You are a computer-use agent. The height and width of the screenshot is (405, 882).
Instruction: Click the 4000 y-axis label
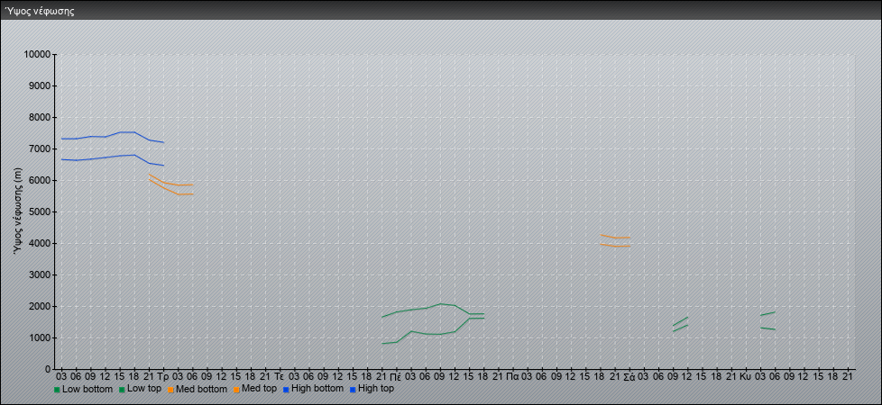[x=40, y=243]
